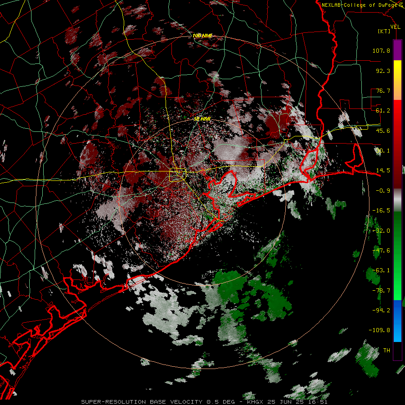This screenshot has height=405, width=405.
Task: Click the -32.0 velocity scale value
Action: 381,231
